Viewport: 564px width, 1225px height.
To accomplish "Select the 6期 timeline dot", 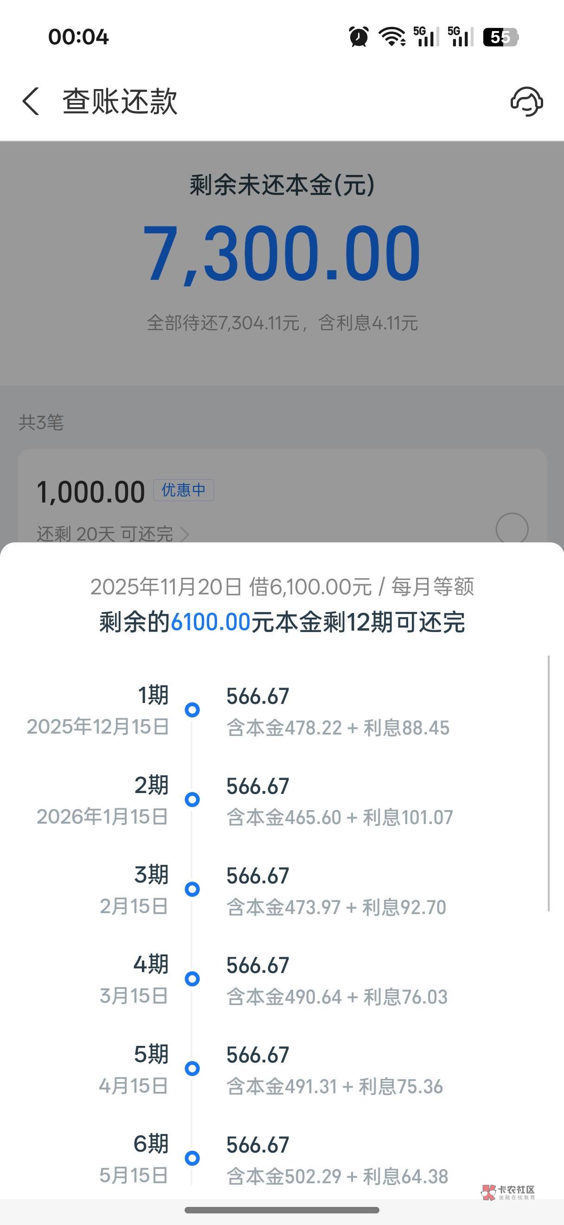I will point(192,1157).
